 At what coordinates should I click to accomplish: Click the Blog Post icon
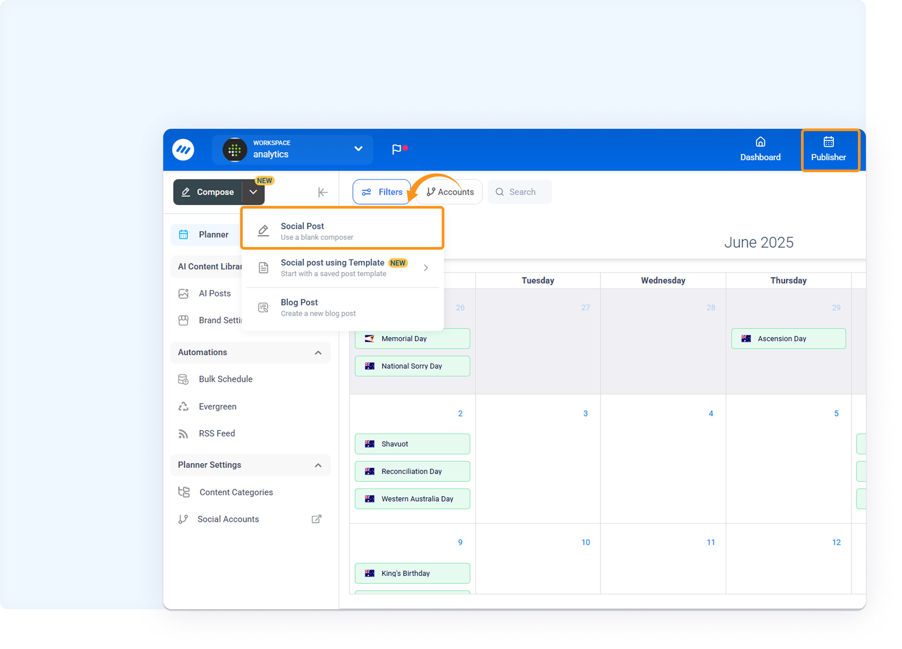(263, 307)
